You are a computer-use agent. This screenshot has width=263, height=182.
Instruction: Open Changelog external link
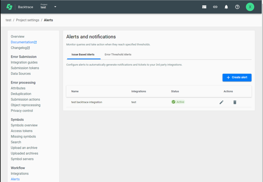[20, 48]
